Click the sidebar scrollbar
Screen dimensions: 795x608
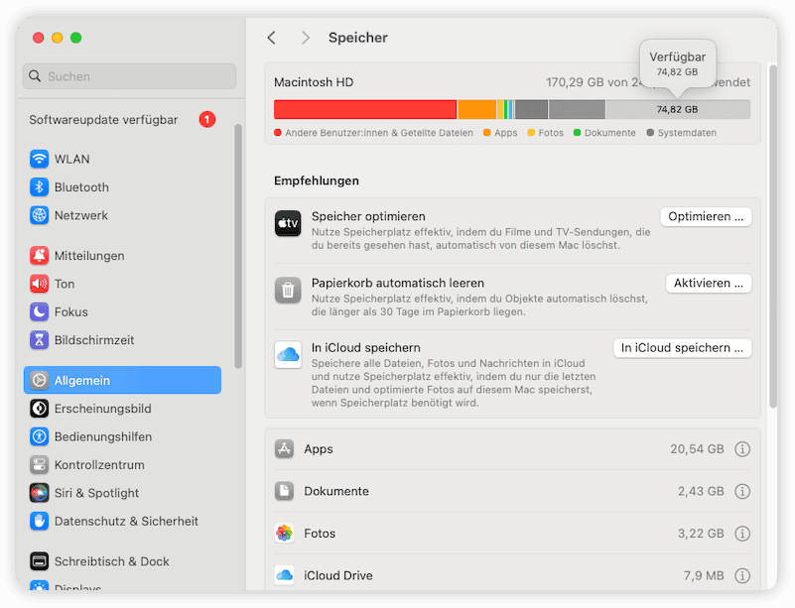coord(238,246)
